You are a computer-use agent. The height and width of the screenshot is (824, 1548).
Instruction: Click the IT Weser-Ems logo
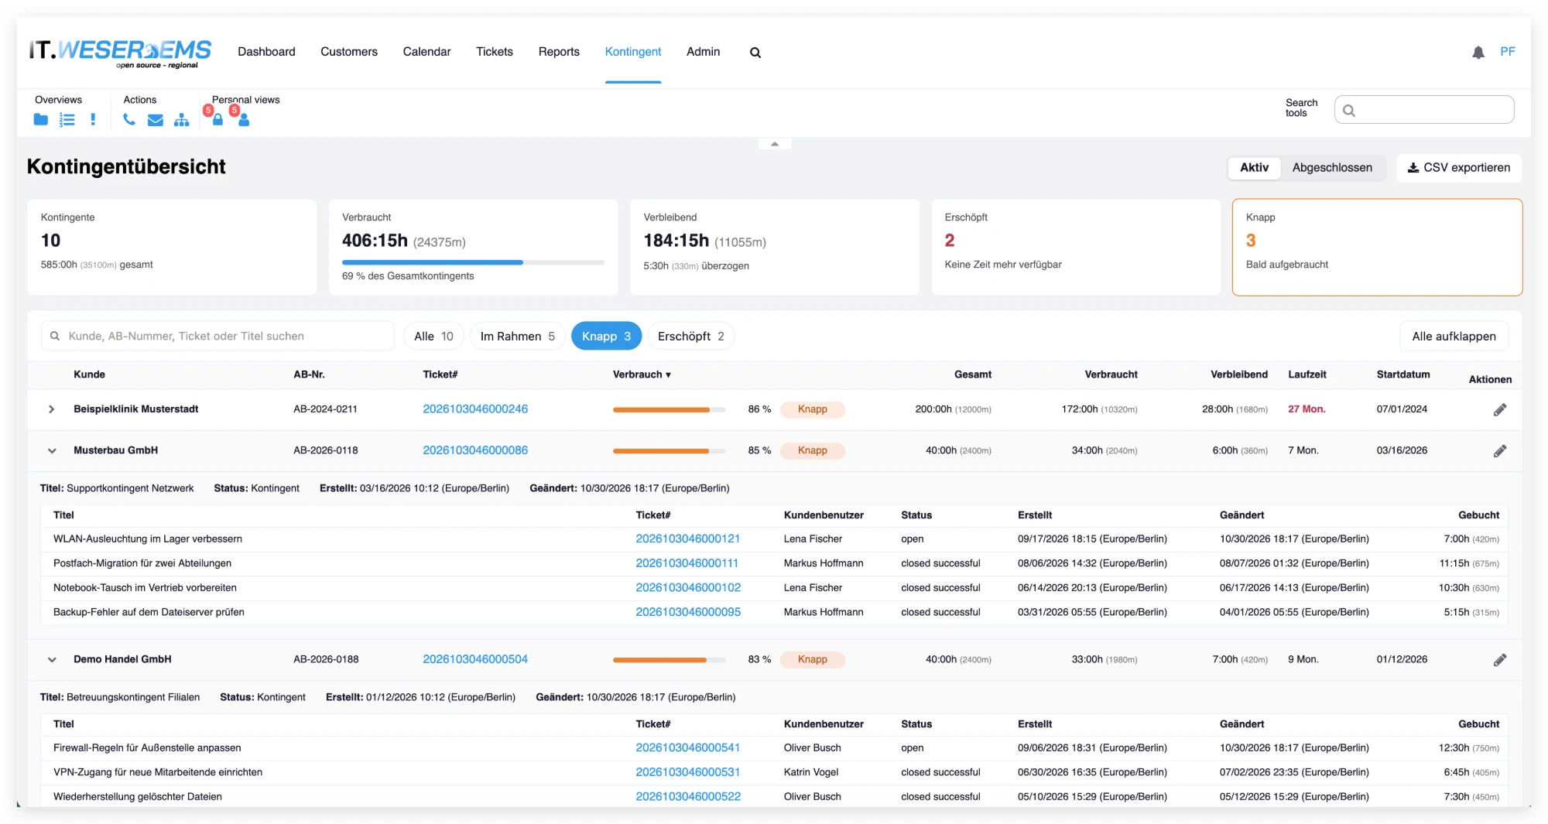(120, 53)
